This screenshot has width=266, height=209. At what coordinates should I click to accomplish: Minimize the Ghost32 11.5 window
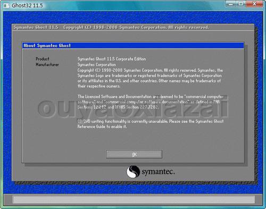[x=231, y=4]
